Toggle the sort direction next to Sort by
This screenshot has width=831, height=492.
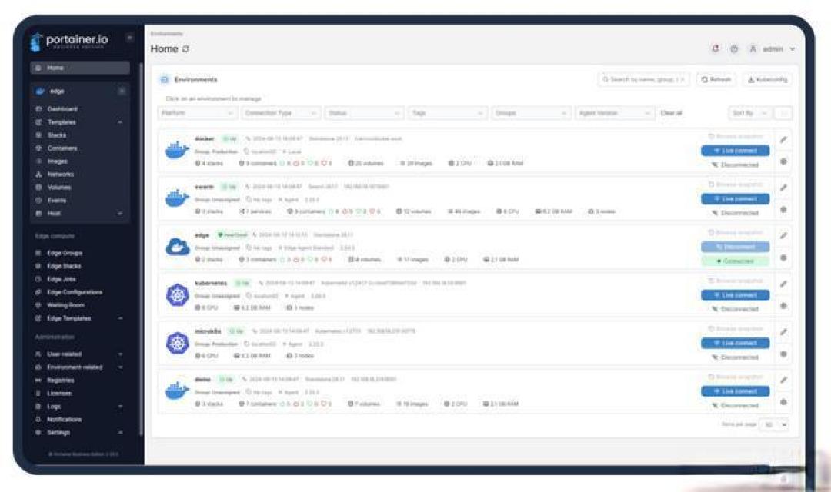(783, 112)
